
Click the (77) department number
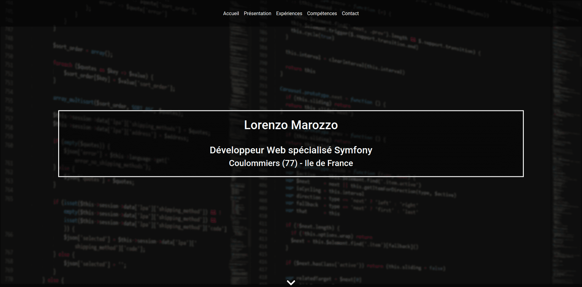[289, 163]
